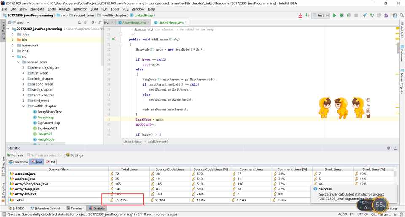The image size is (405, 217).
Task: Open the Analyze menu
Action: (x=65, y=9)
